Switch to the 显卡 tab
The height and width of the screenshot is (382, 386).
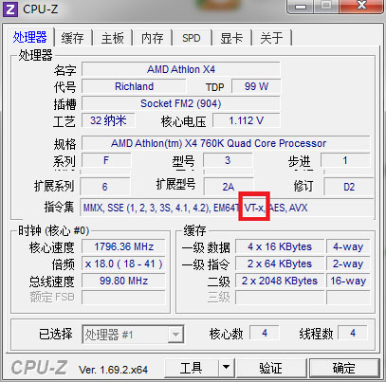231,38
